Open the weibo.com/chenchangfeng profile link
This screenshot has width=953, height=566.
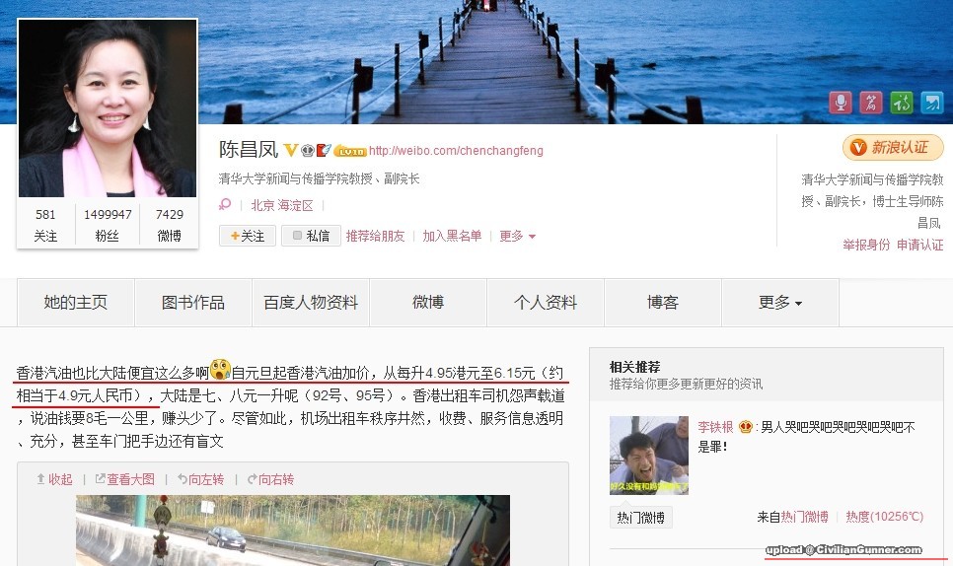tap(456, 151)
